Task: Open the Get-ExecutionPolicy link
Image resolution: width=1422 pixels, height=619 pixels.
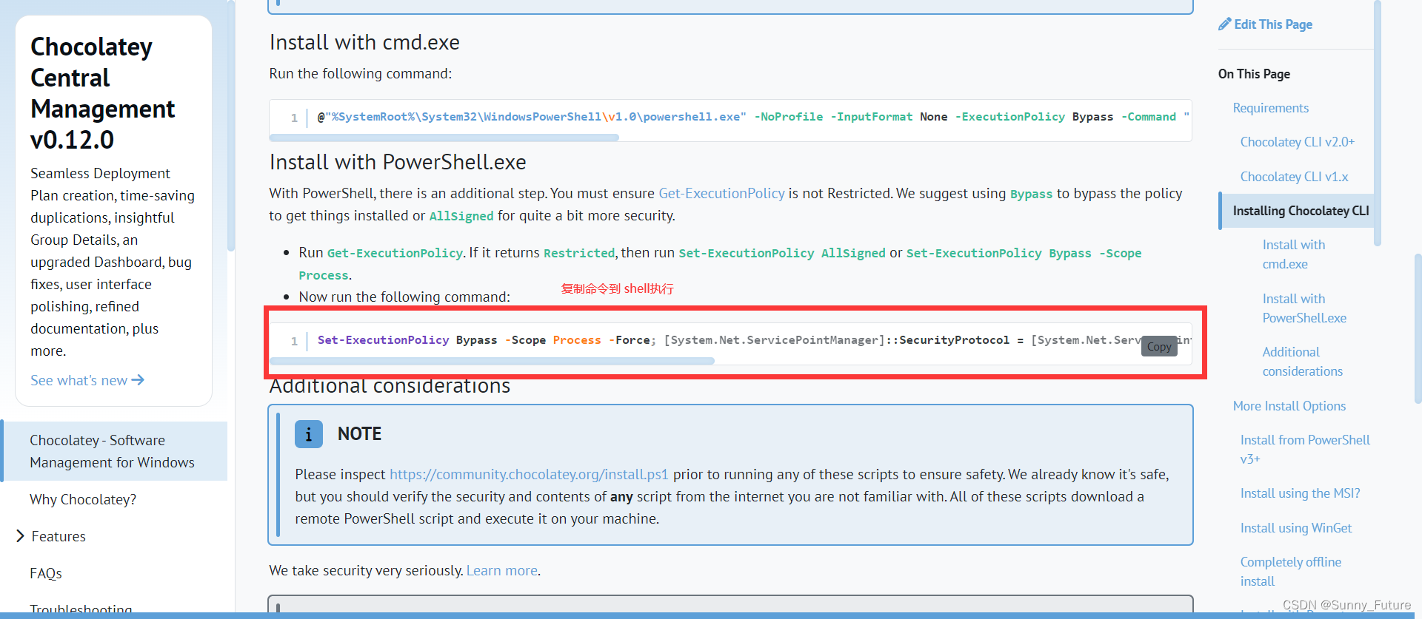Action: click(721, 193)
